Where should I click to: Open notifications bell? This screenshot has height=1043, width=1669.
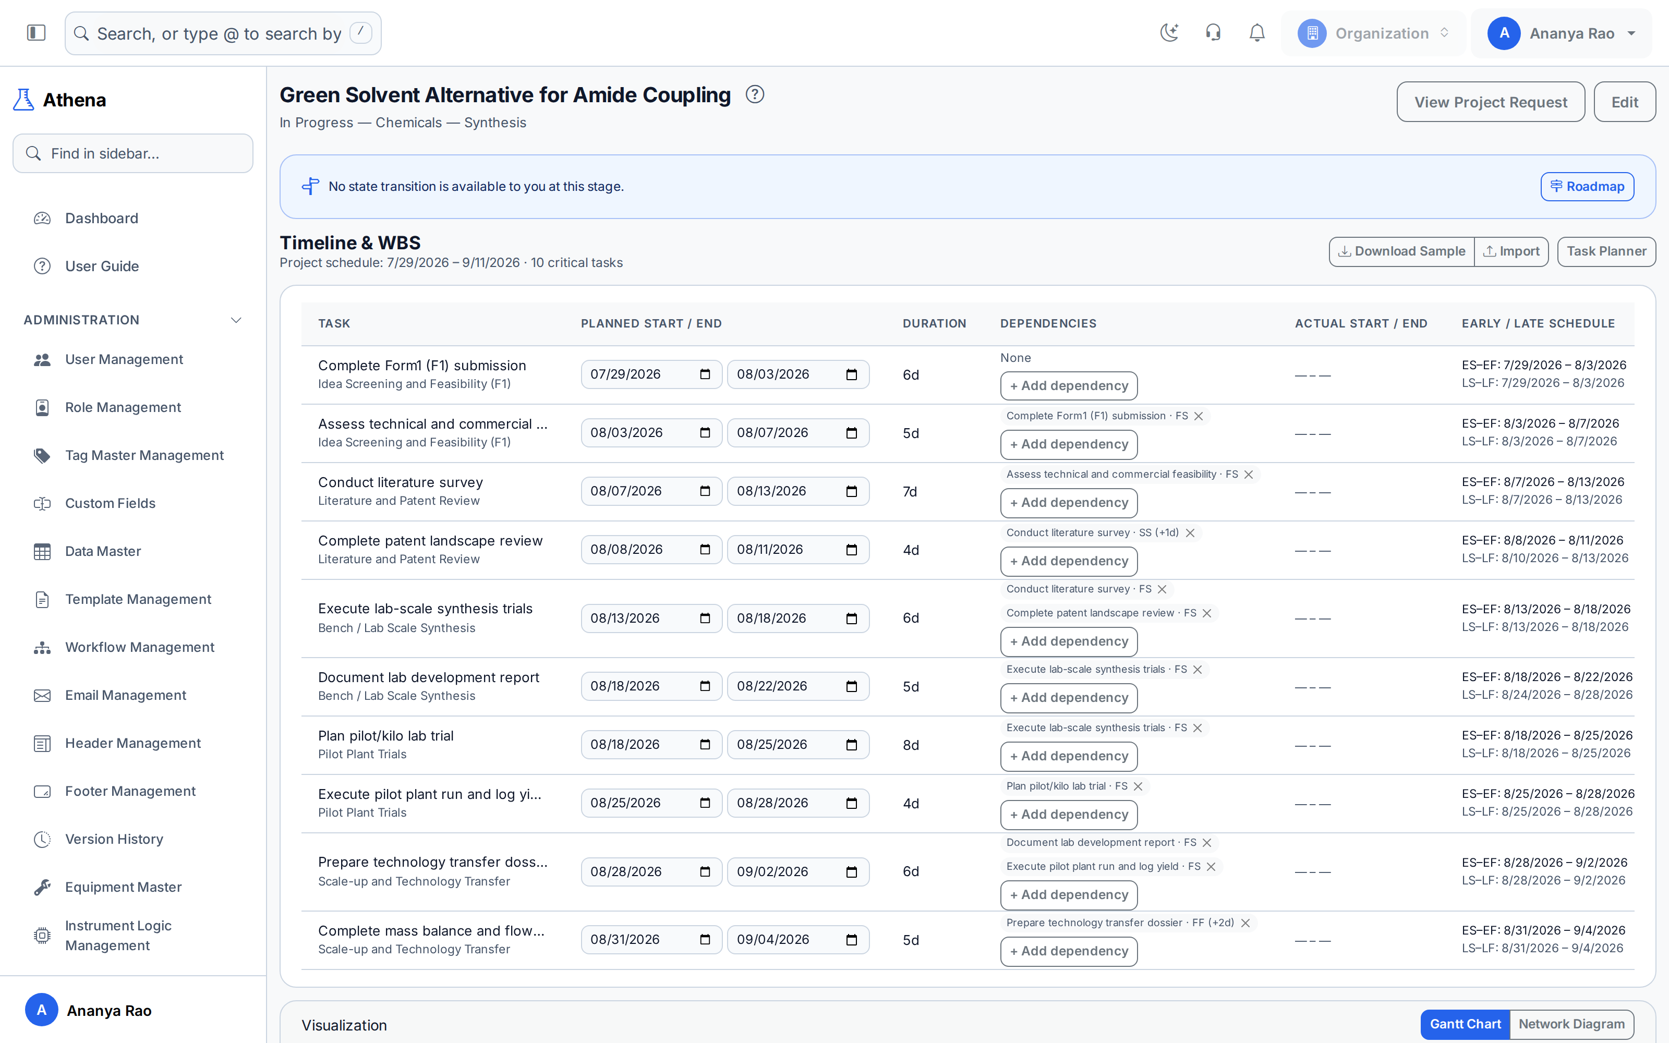(1257, 33)
